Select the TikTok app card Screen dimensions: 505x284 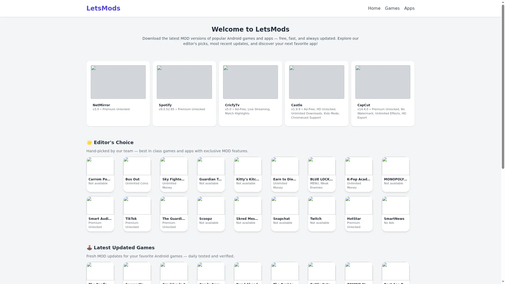point(137,214)
